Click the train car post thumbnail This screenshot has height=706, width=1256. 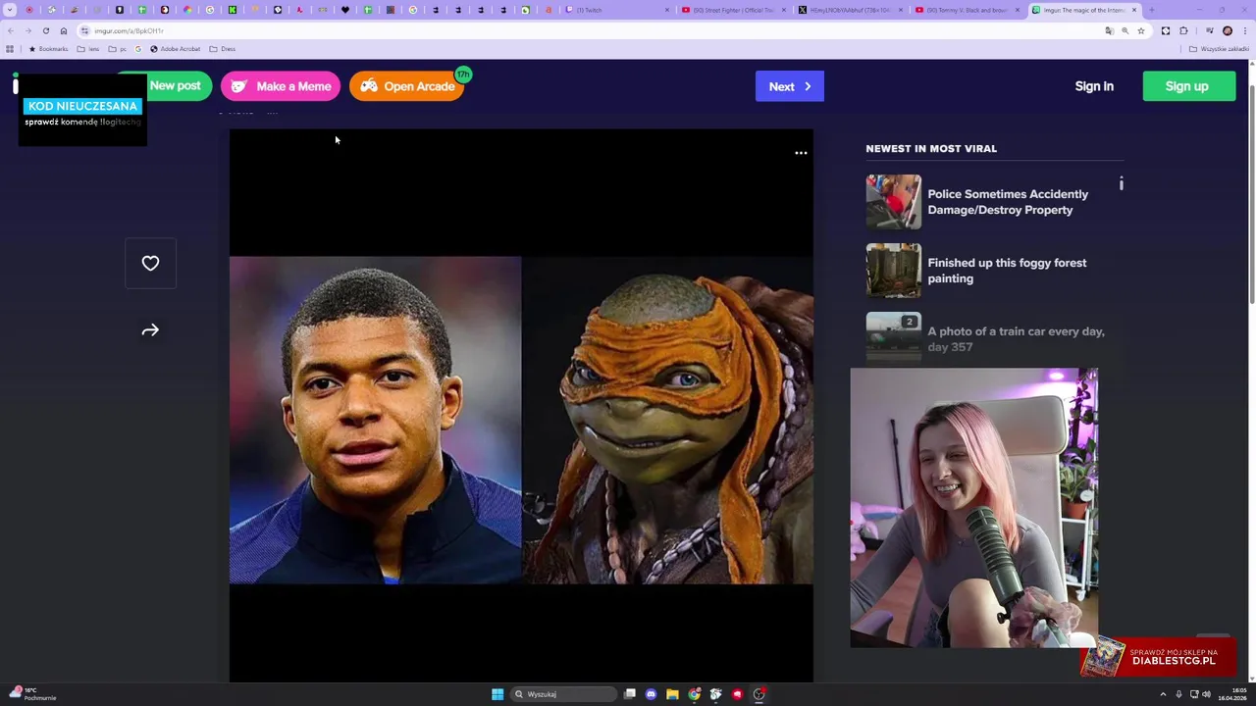893,336
